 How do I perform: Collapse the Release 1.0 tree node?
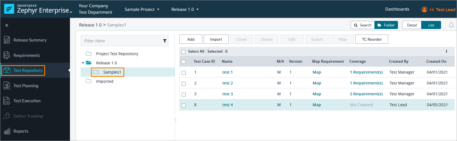[x=83, y=63]
